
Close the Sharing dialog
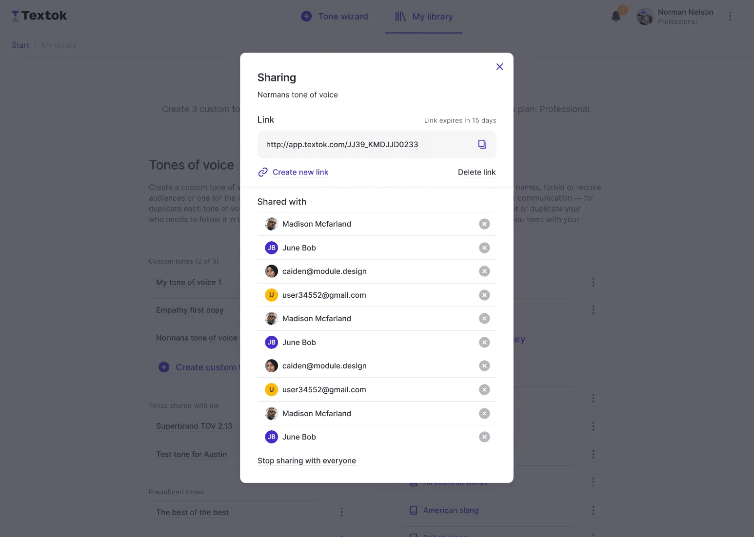coord(499,67)
